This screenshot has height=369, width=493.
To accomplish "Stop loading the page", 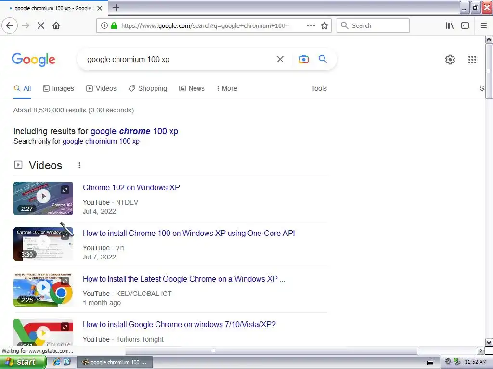I will 41,25.
